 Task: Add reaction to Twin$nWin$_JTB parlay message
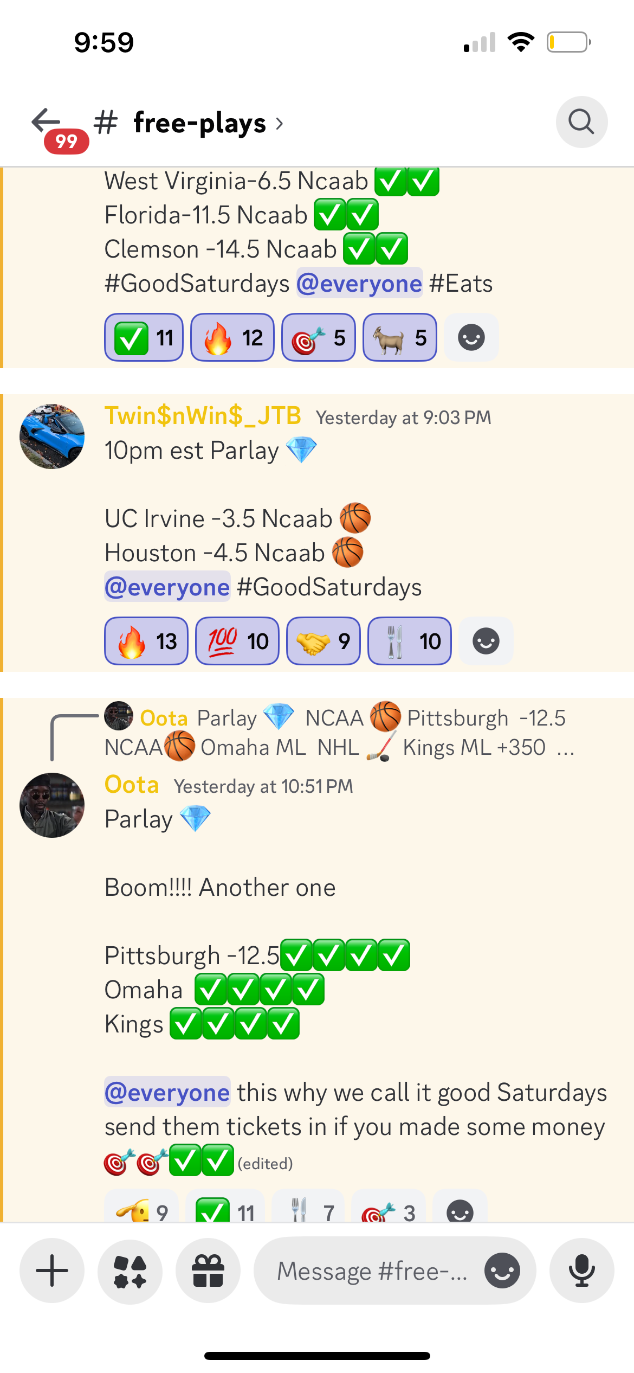(x=486, y=641)
